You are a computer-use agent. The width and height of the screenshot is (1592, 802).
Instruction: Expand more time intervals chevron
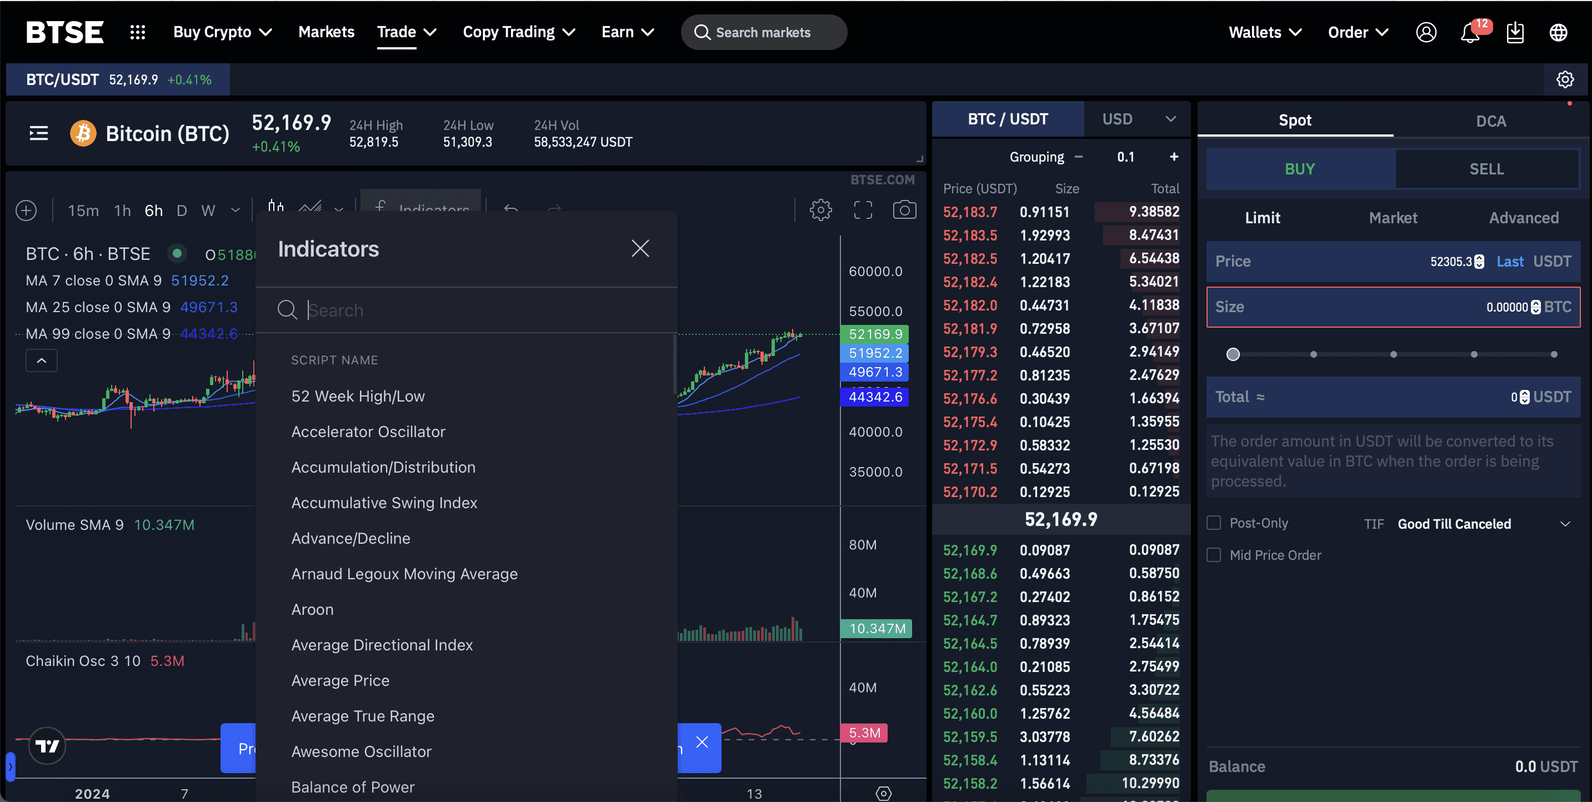point(236,210)
